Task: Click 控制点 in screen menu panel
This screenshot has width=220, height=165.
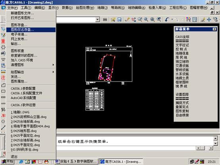Action: coord(181,49)
